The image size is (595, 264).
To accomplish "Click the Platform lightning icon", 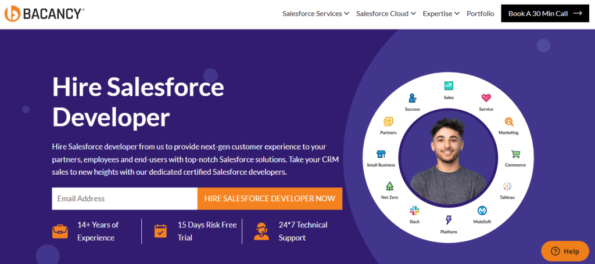I will pyautogui.click(x=449, y=220).
